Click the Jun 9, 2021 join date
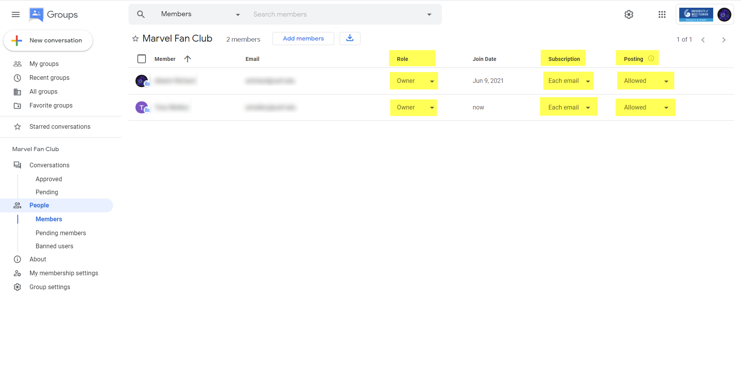This screenshot has height=367, width=741. 488,81
